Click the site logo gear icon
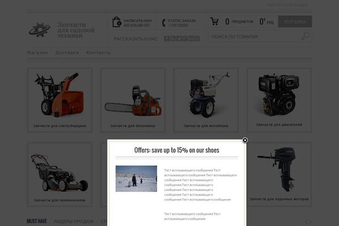This screenshot has width=339, height=226. coord(40,29)
